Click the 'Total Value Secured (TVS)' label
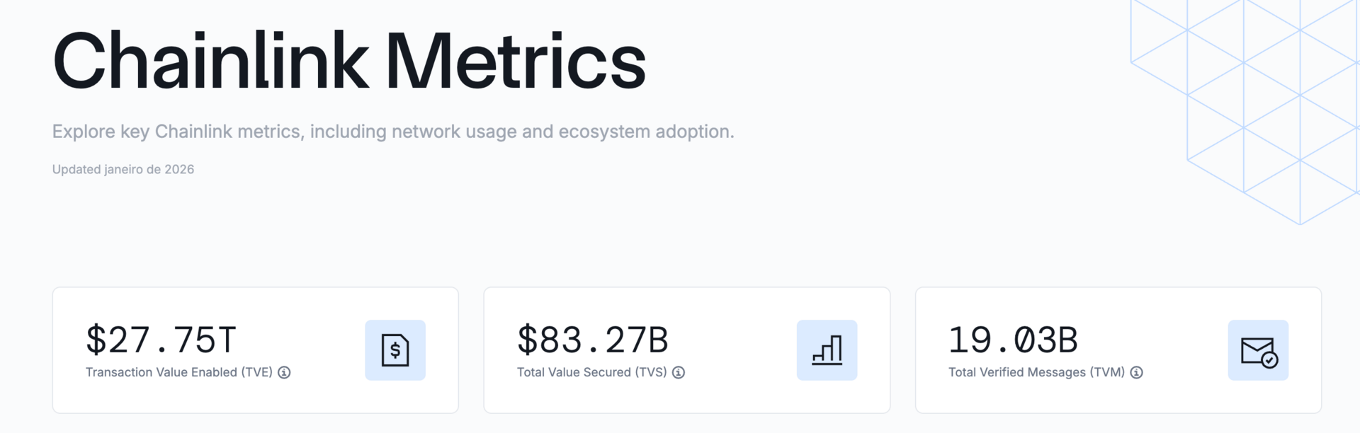 point(592,372)
